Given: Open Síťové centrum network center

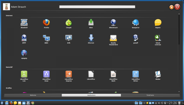Looking at the screenshot, I should 158,40.
